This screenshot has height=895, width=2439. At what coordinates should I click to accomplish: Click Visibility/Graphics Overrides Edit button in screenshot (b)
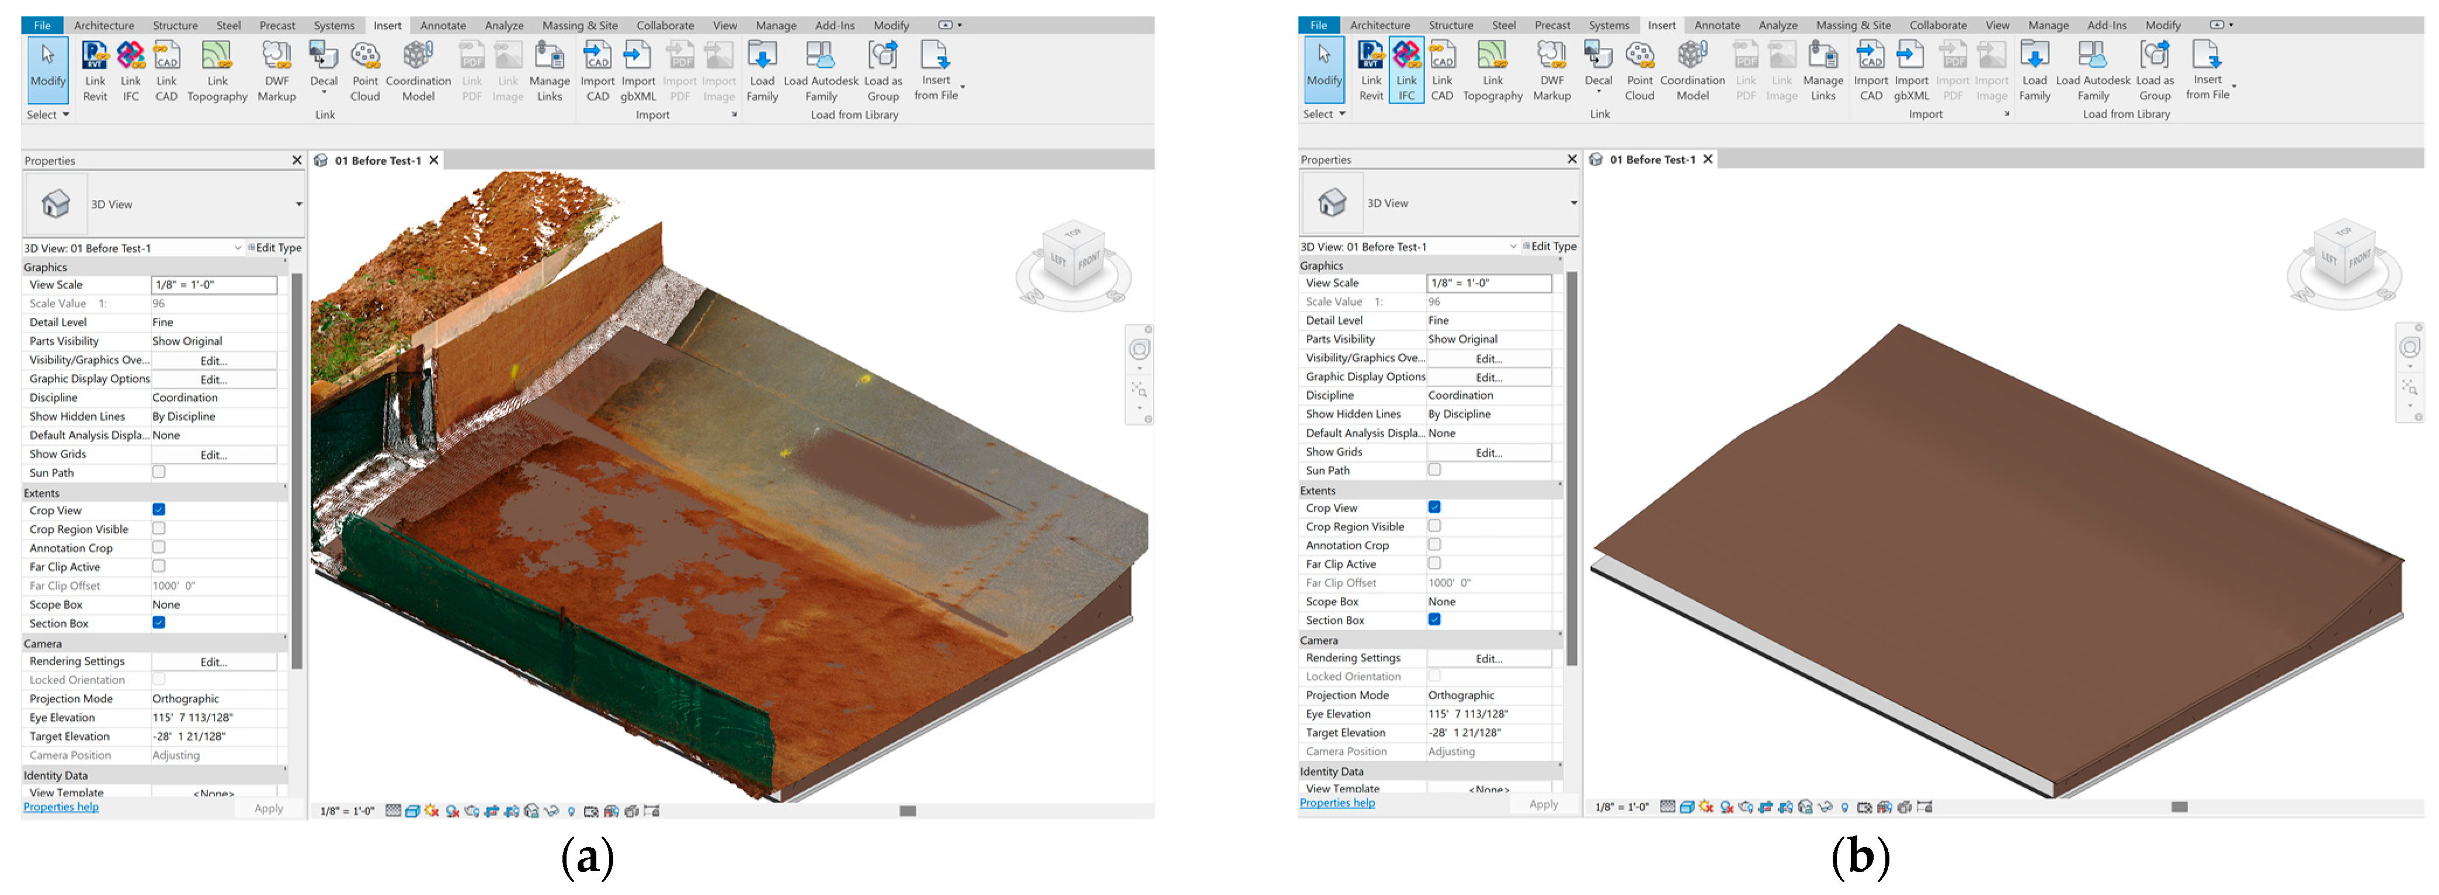[1488, 359]
